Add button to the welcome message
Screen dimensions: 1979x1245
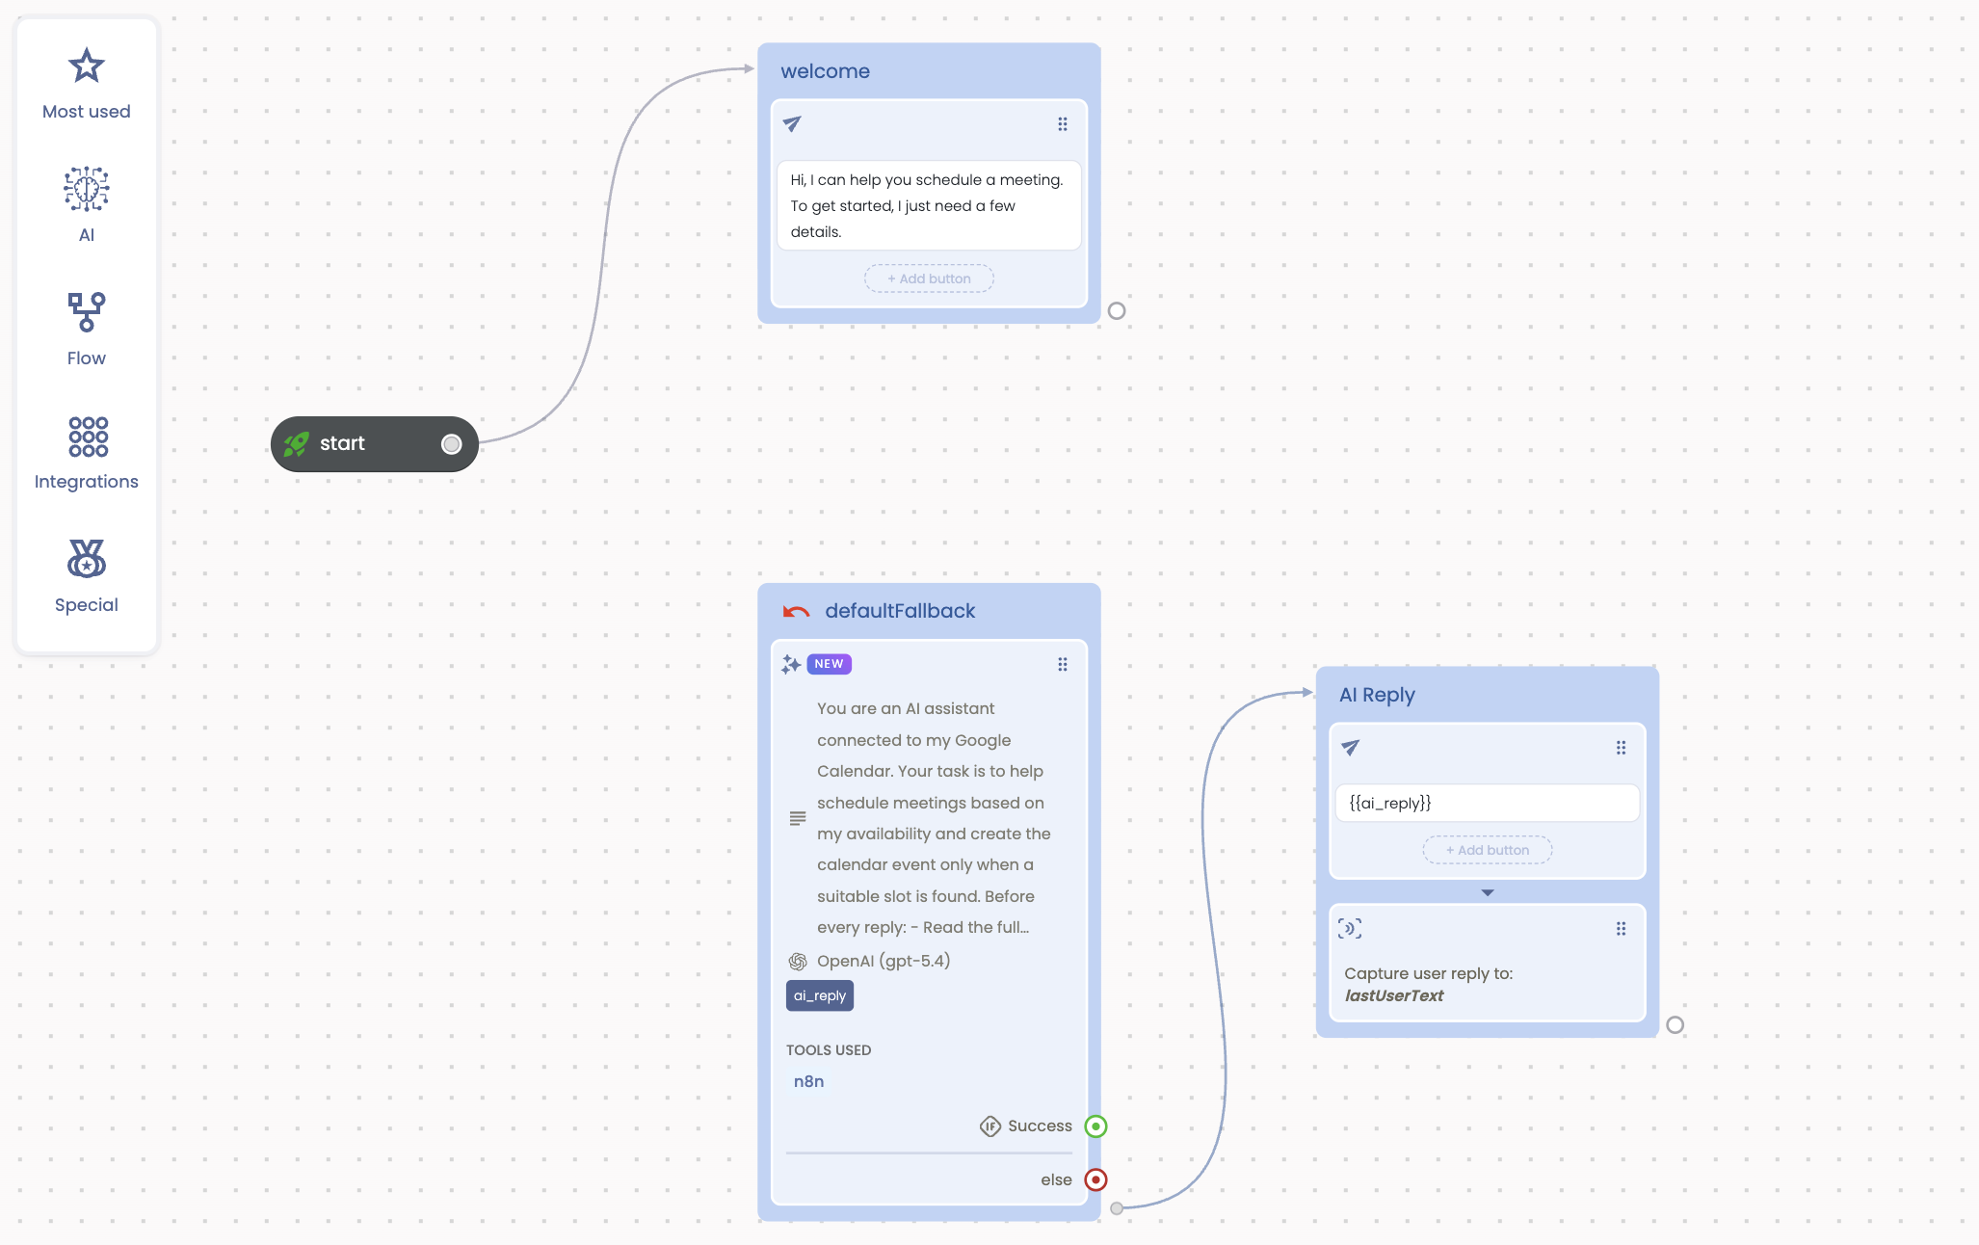point(929,278)
